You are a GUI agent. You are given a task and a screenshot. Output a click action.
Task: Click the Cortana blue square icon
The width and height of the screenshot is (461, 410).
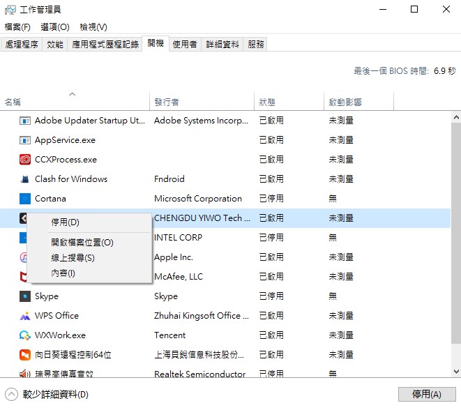pyautogui.click(x=25, y=199)
